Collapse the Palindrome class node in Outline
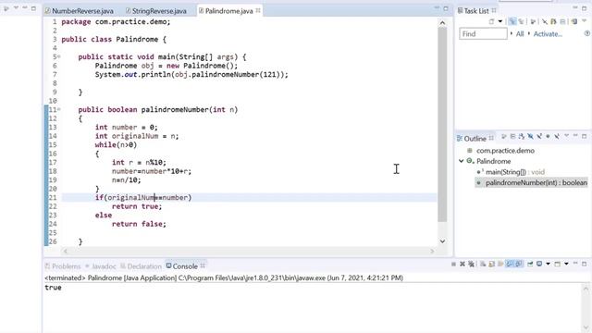This screenshot has width=592, height=333. point(461,161)
